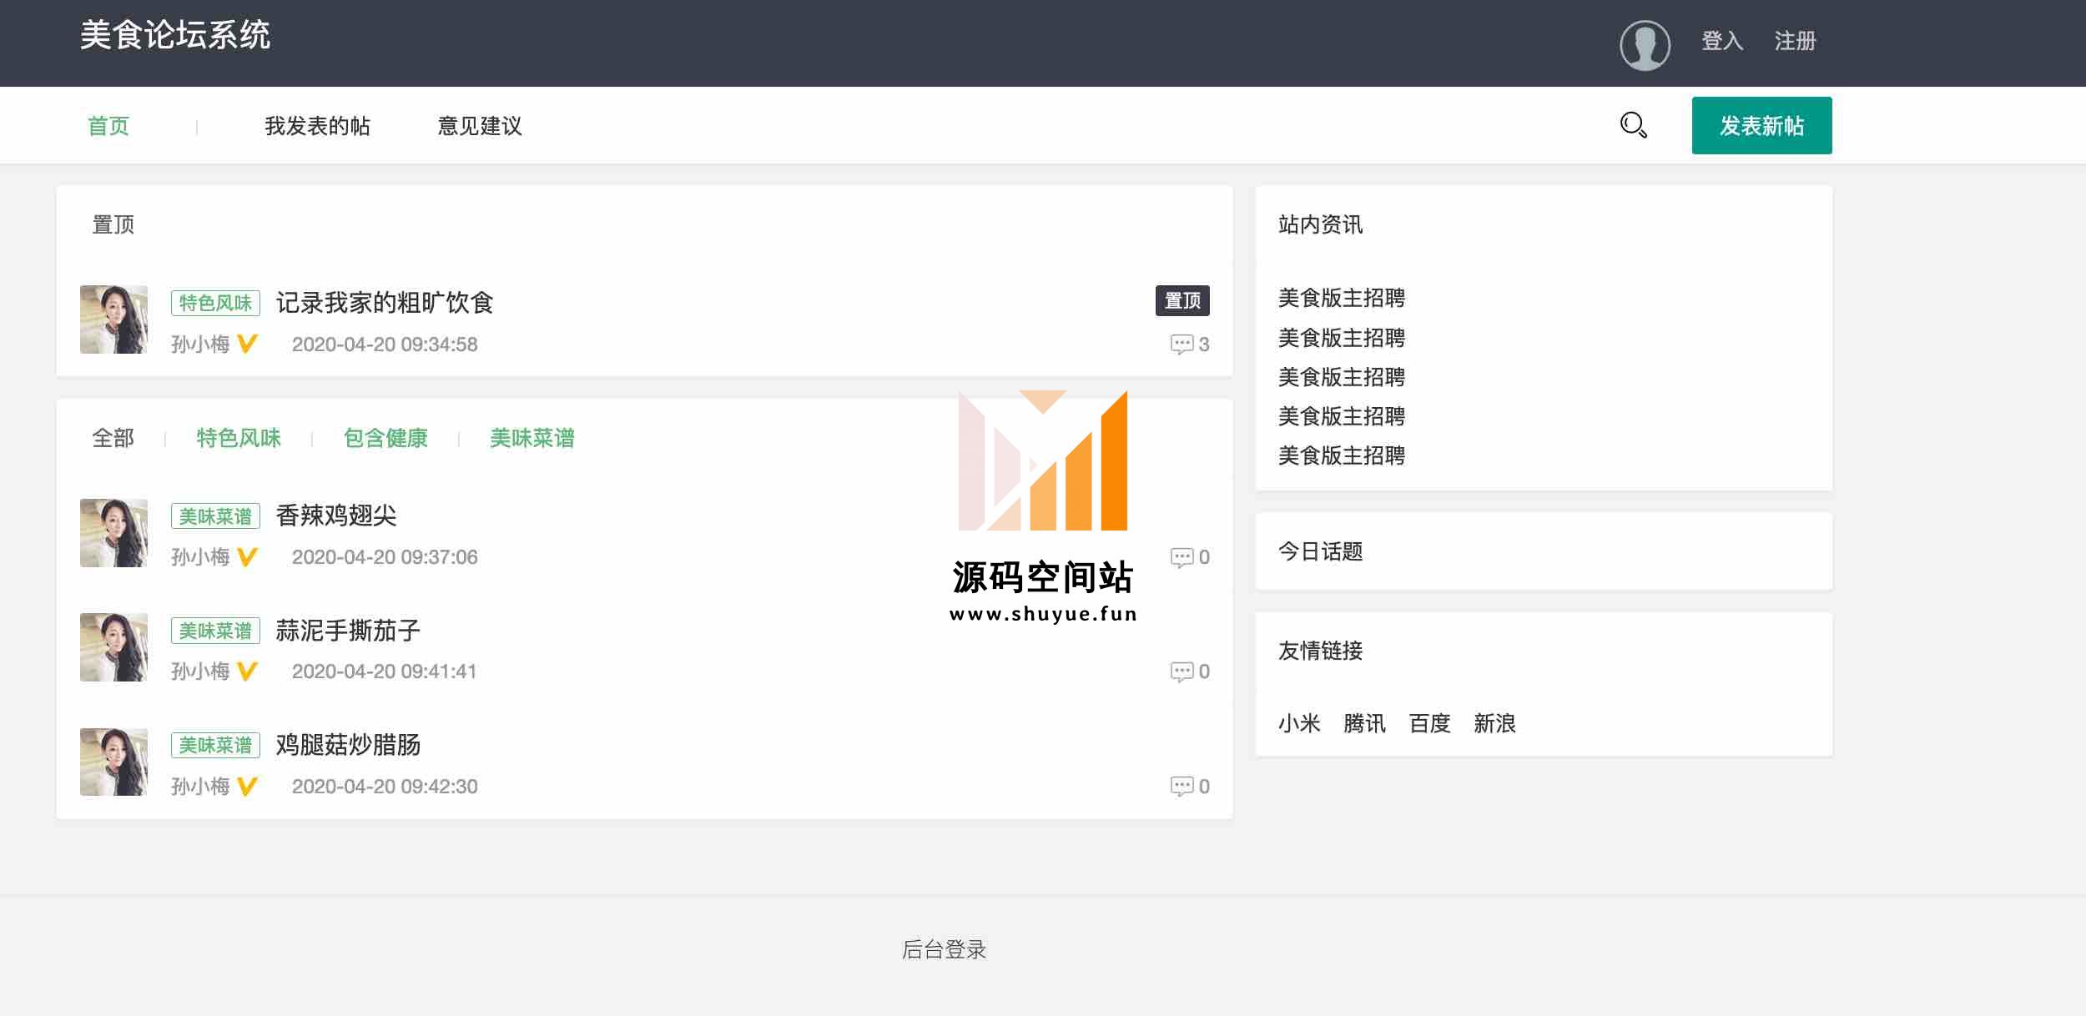Image resolution: width=2086 pixels, height=1016 pixels.
Task: Click the 今日话题 panel heading
Action: pyautogui.click(x=1320, y=551)
